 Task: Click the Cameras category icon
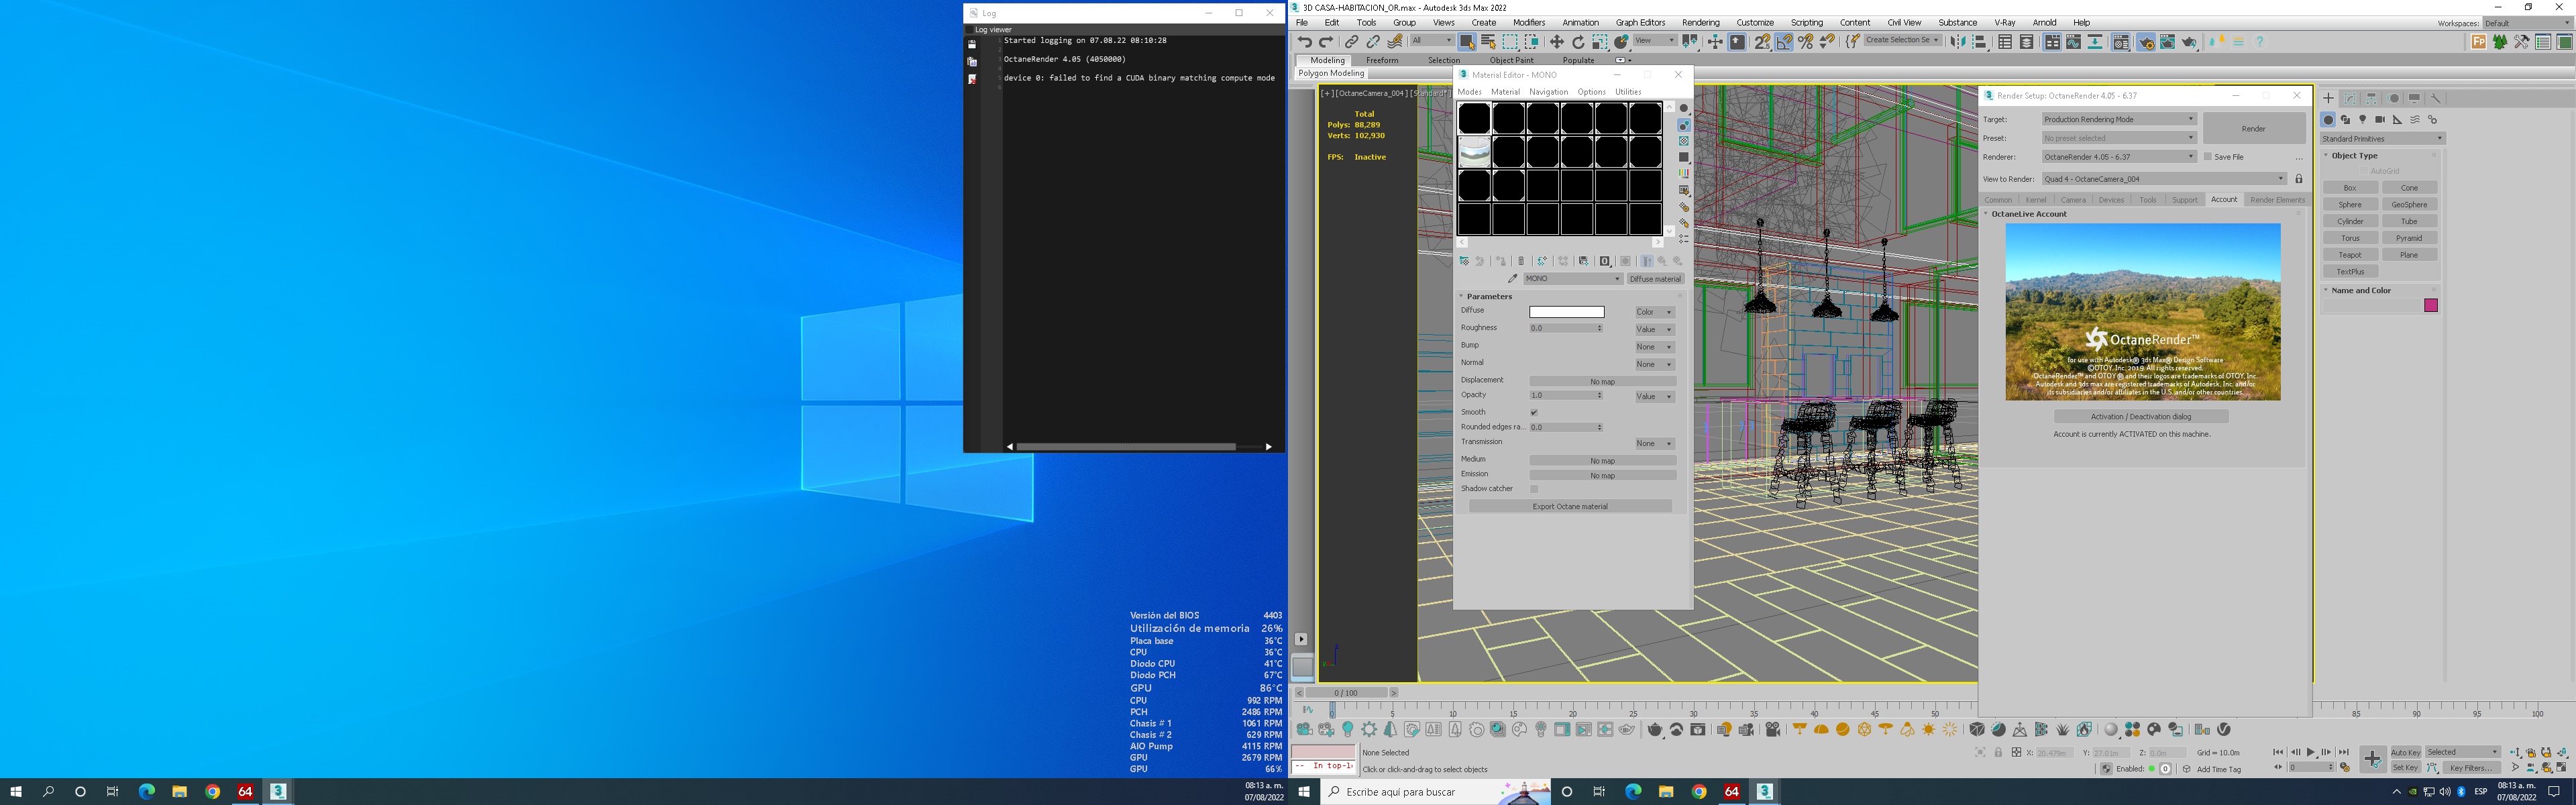click(x=2380, y=120)
